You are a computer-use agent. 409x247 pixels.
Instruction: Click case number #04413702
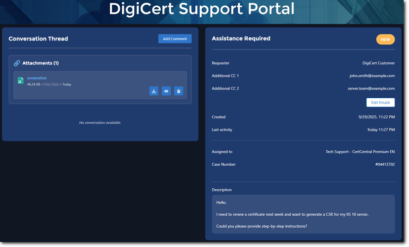point(384,165)
